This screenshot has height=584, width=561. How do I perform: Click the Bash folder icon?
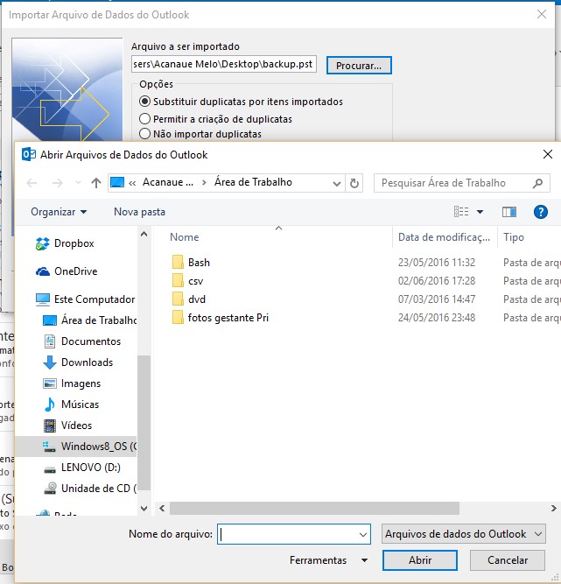tap(178, 262)
